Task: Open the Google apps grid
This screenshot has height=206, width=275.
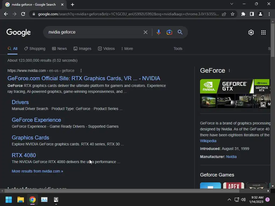Action: [263, 32]
